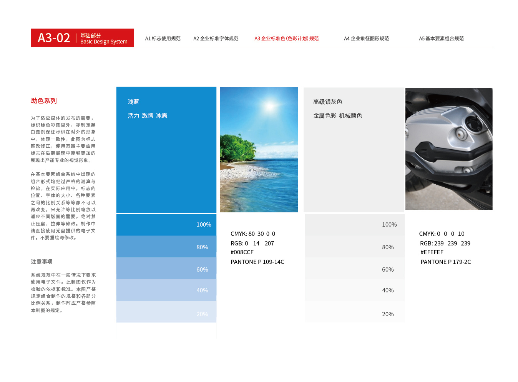Click the paragraph starting 在基本要素组合系统中出现的
Image resolution: width=518 pixels, height=382 pixels.
tap(63, 206)
